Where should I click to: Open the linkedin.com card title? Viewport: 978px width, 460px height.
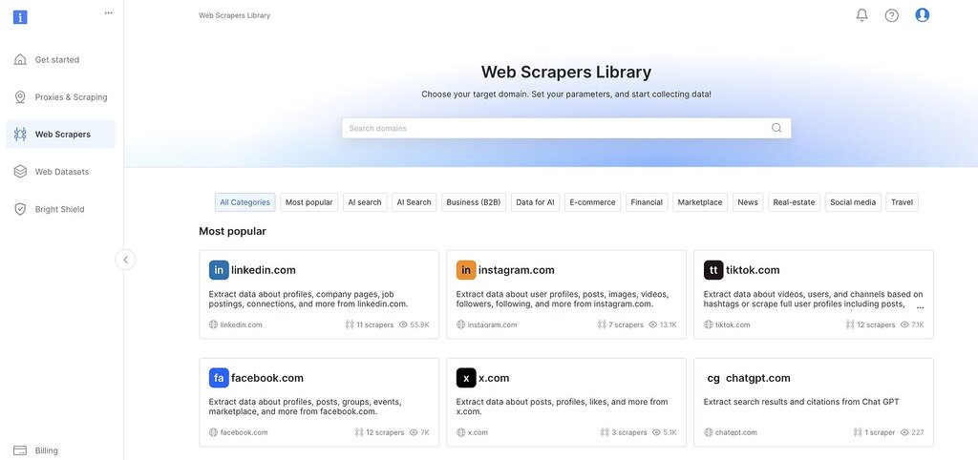pos(264,270)
